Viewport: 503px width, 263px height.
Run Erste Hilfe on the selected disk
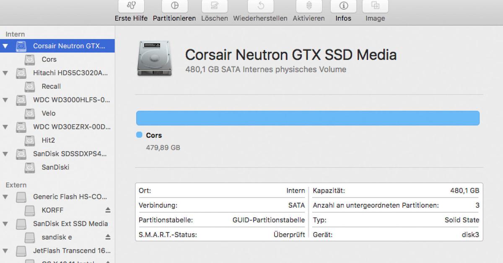point(132,6)
